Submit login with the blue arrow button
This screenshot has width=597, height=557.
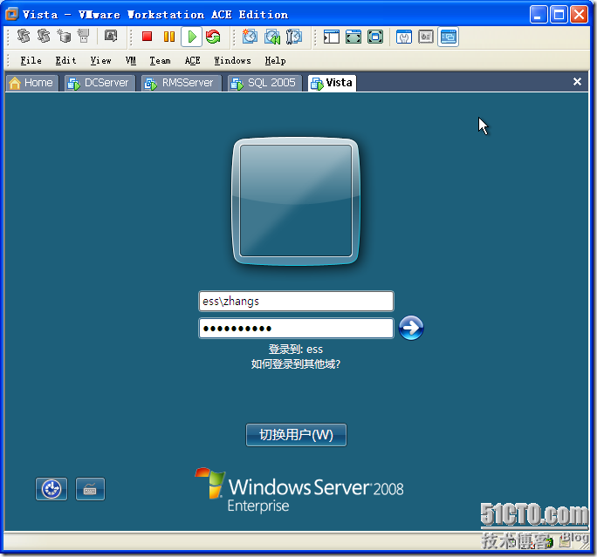411,328
